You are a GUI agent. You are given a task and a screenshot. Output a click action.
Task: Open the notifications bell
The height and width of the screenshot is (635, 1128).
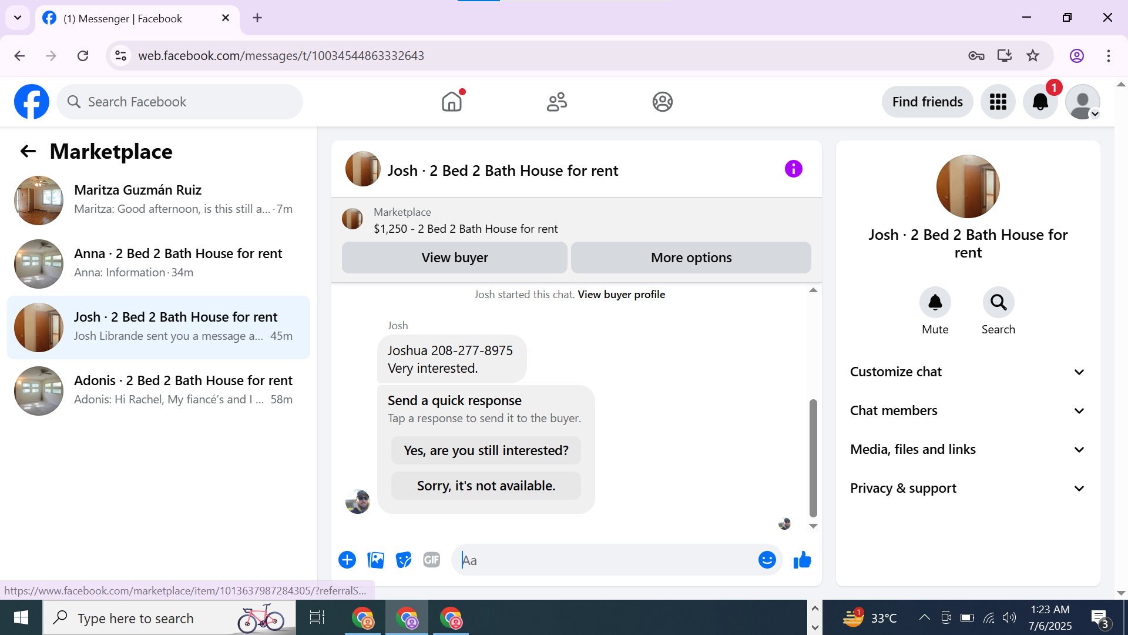(1040, 102)
